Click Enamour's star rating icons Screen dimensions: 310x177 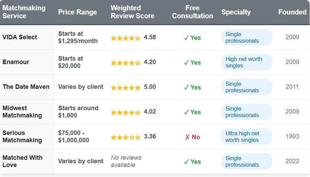[x=125, y=62]
